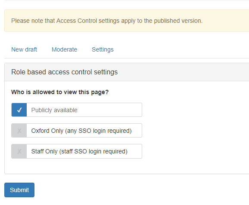Uncheck the Publicly available checkmark toggle

click(x=19, y=110)
